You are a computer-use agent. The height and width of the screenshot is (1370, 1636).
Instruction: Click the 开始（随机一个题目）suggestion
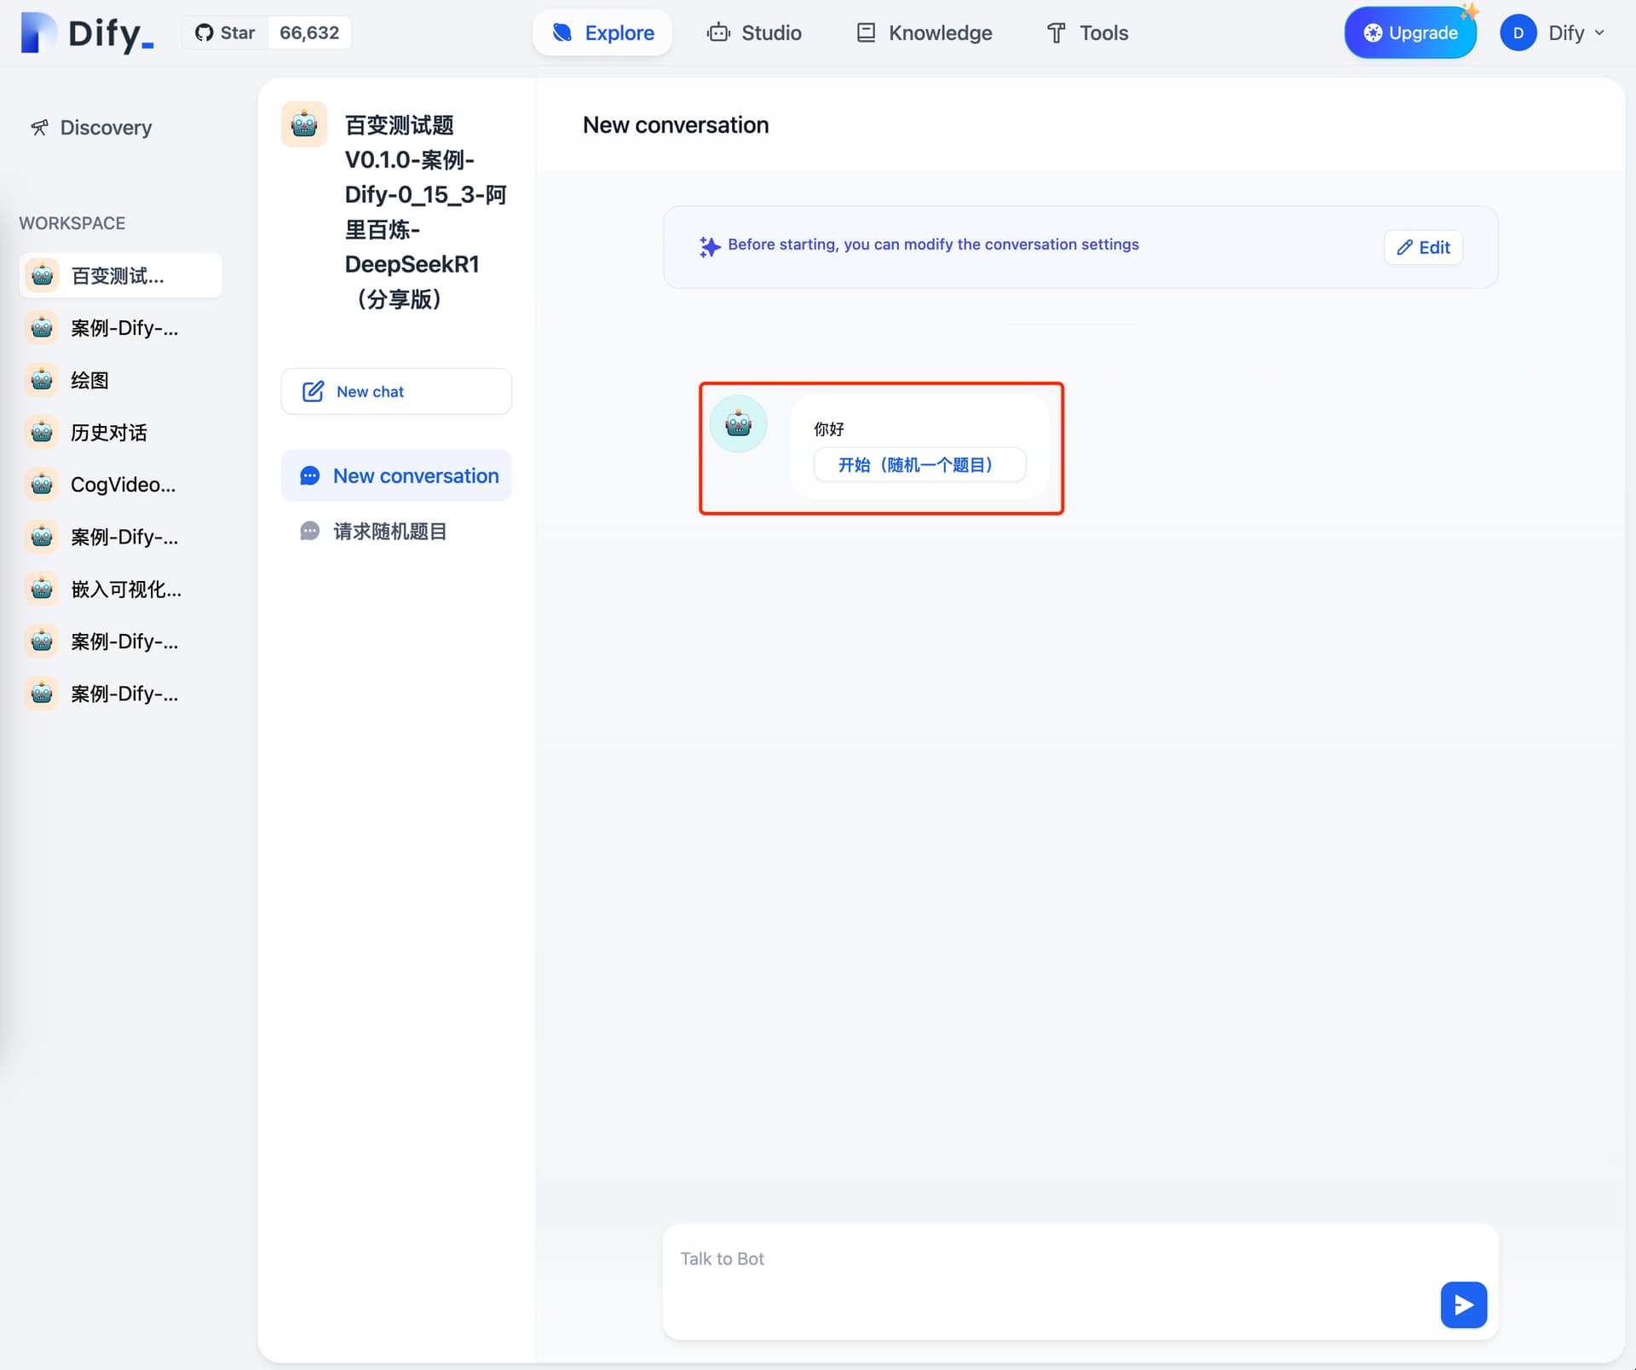tap(919, 465)
